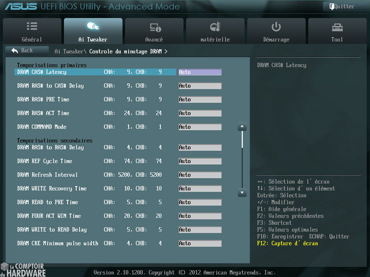370x277 pixels.
Task: Select DRAM FOUR ACT WIN Time row label
Action: [49, 216]
